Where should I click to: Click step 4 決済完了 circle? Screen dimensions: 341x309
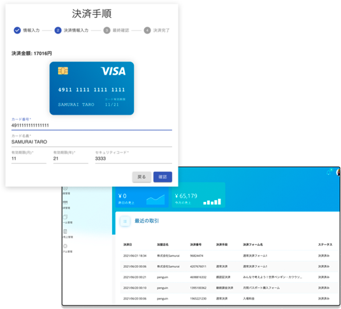(147, 31)
